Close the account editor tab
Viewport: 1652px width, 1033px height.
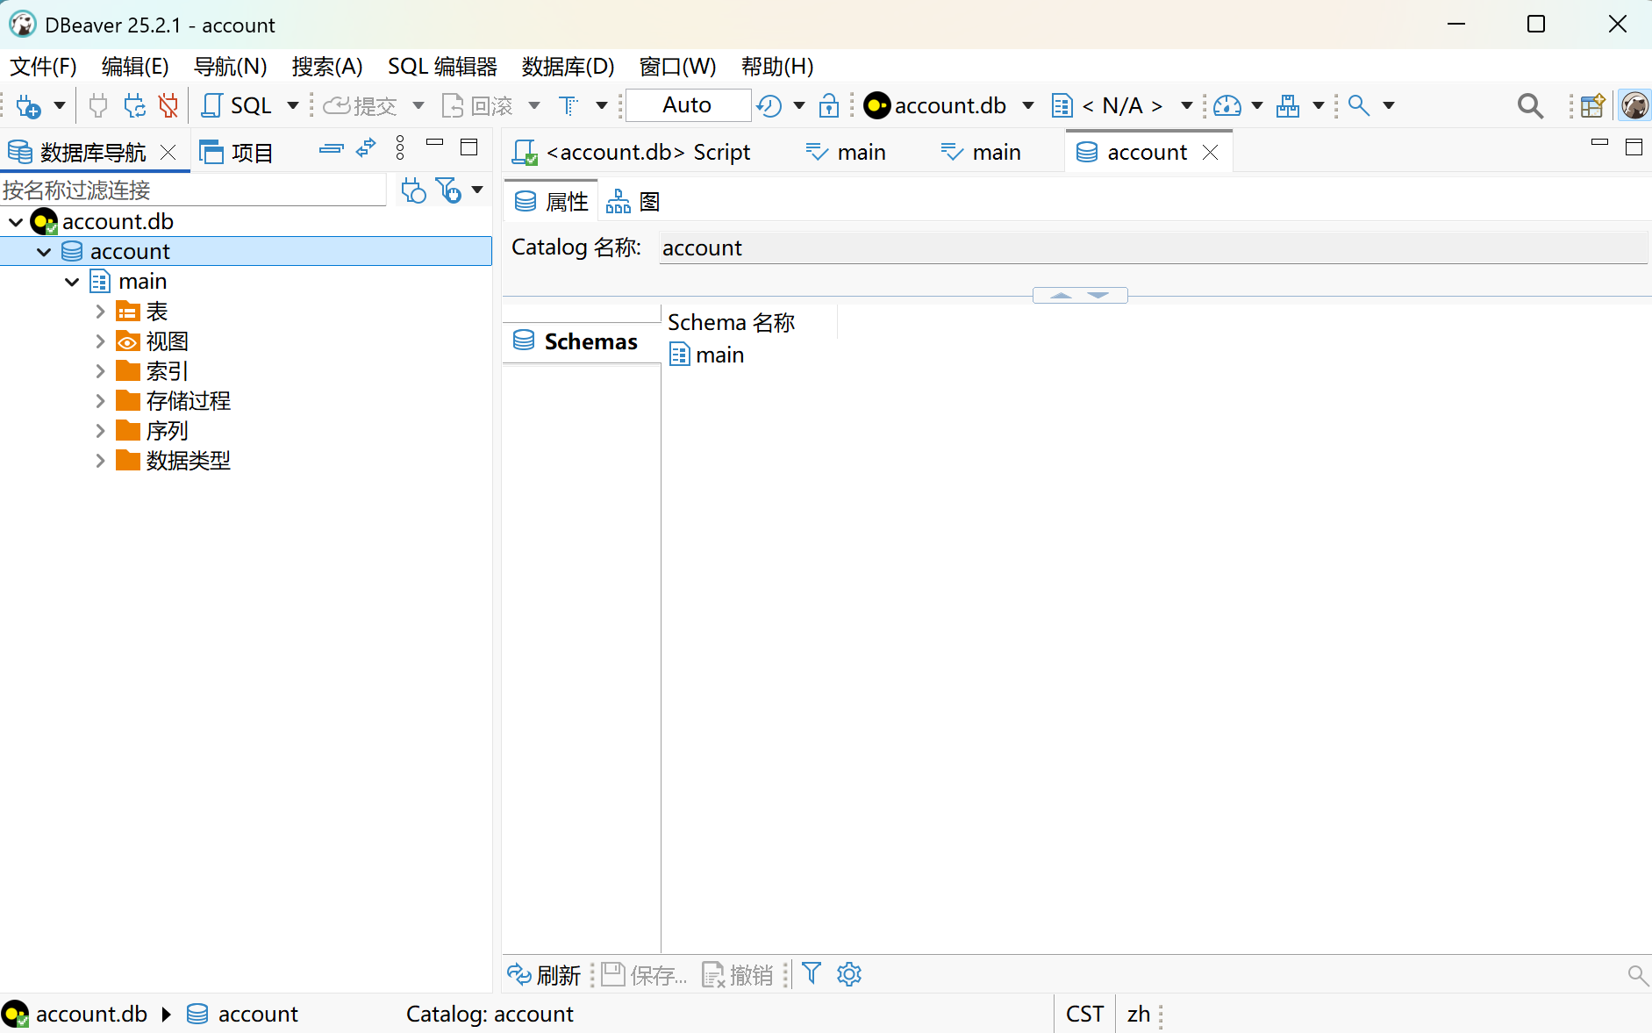pos(1211,152)
